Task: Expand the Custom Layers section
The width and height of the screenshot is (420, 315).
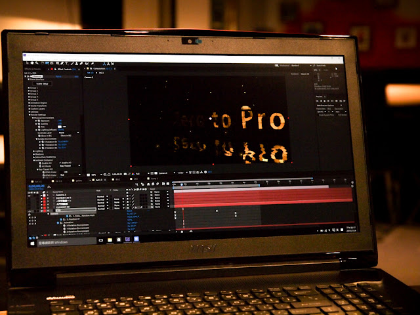Action: tap(29, 109)
